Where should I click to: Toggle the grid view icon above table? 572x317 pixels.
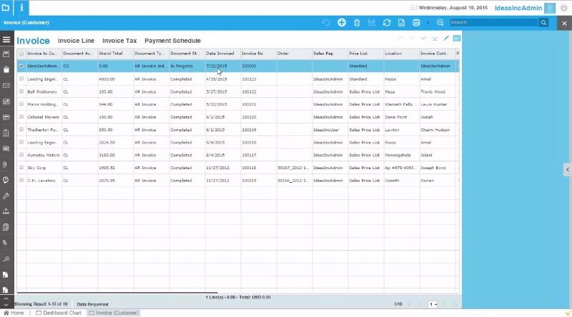tap(457, 39)
